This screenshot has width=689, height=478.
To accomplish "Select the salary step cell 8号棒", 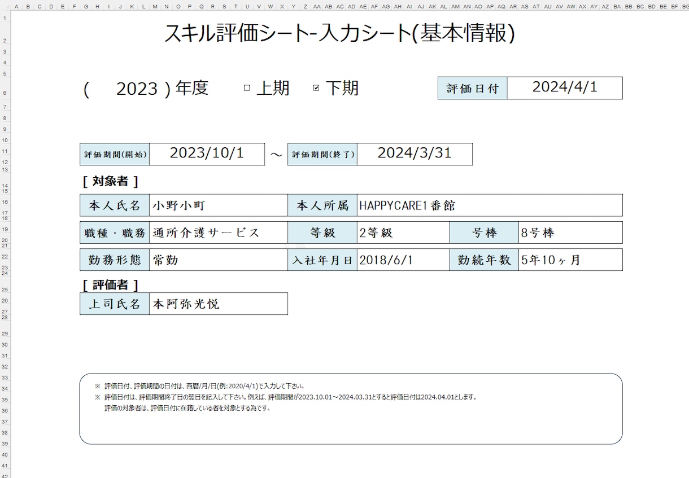I will [570, 233].
